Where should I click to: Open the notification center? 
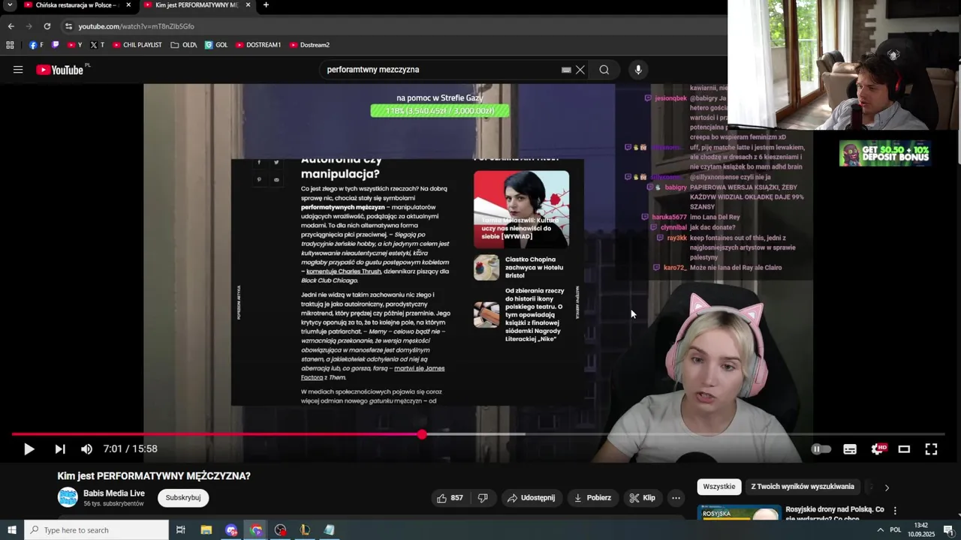948,530
